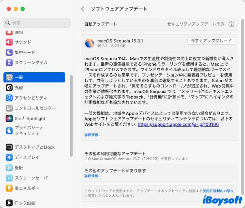Select 集中モード in the sidebar
This screenshot has width=245, height=208.
25,52
